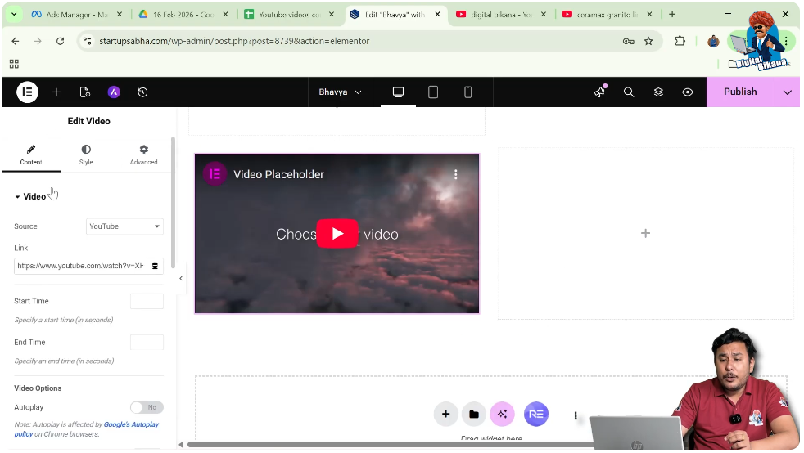The width and height of the screenshot is (804, 453).
Task: Switch to tablet responsive view
Action: tap(433, 92)
